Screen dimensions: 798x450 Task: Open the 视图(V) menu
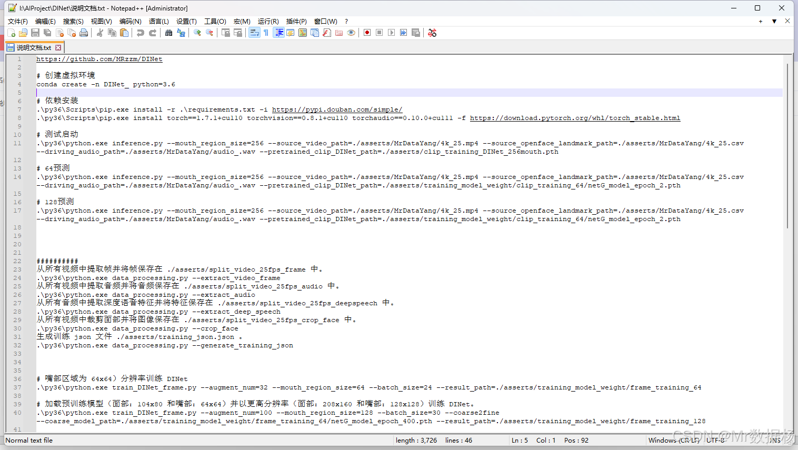[x=101, y=21]
